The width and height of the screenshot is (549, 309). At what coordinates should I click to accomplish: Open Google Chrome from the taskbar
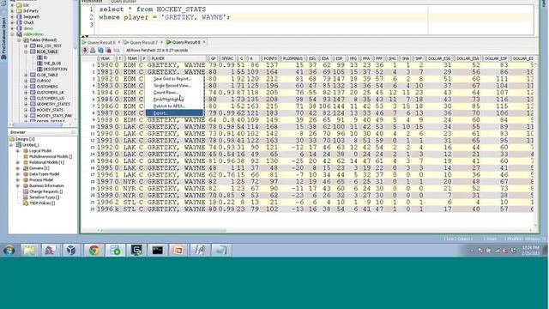point(94,250)
